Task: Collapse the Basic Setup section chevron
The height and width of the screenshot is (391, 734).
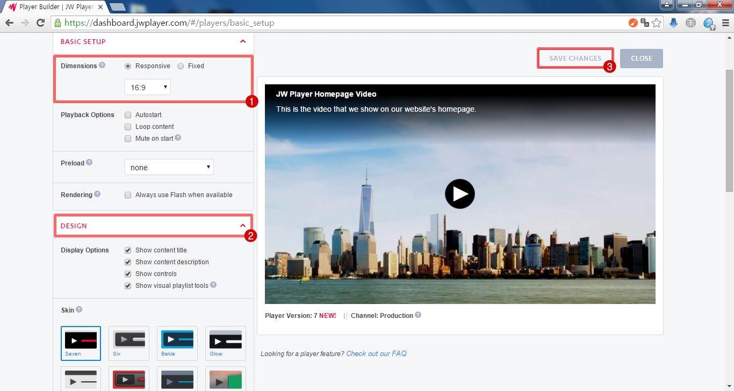Action: pos(243,41)
